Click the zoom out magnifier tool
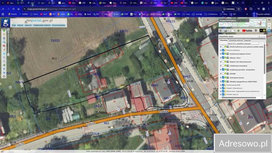The image size is (272, 153). pos(4,61)
